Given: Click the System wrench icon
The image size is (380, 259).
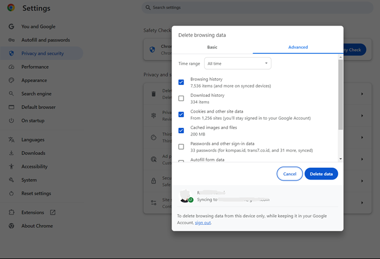Looking at the screenshot, I should tap(11, 180).
